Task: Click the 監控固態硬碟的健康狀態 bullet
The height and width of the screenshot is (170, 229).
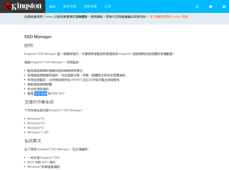Action: [x=55, y=71]
